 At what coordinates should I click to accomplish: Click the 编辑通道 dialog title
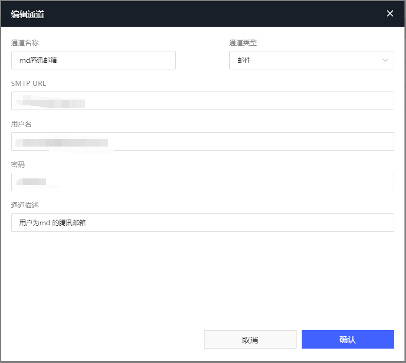pyautogui.click(x=28, y=14)
